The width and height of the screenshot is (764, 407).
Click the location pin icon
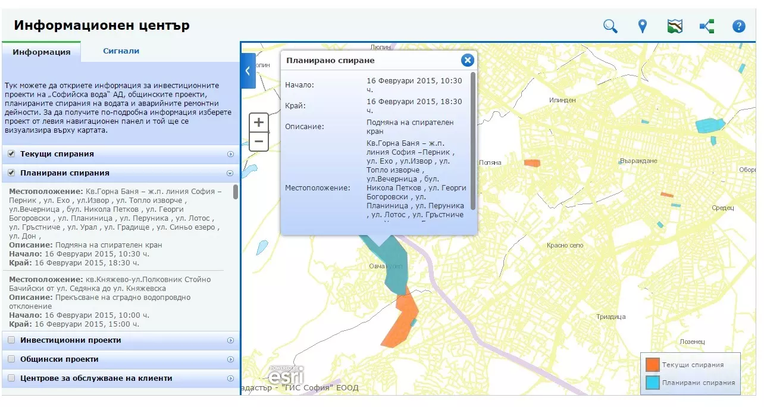[642, 26]
